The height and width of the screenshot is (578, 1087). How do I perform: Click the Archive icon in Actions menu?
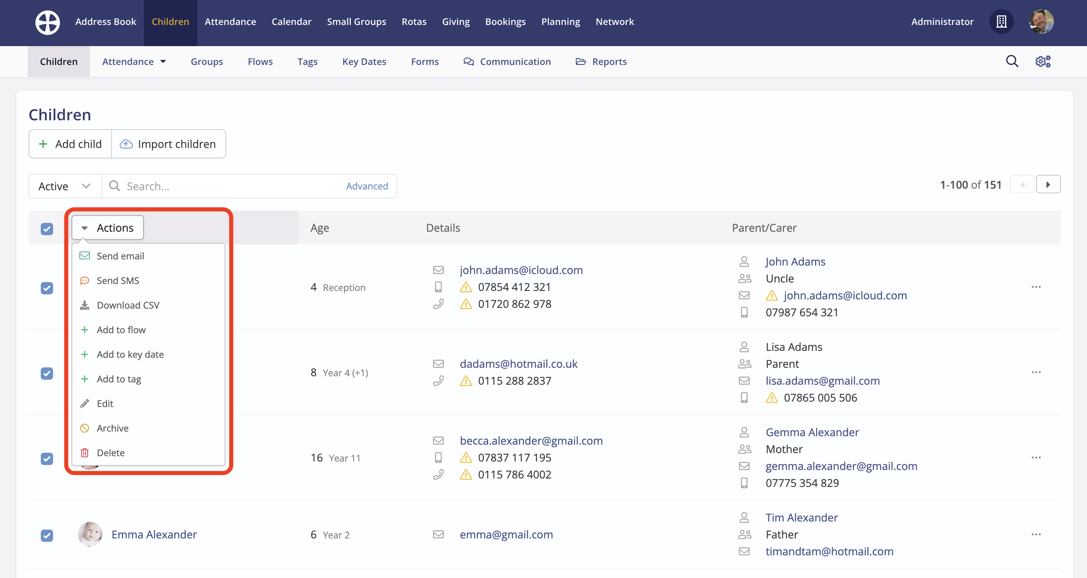tap(85, 428)
